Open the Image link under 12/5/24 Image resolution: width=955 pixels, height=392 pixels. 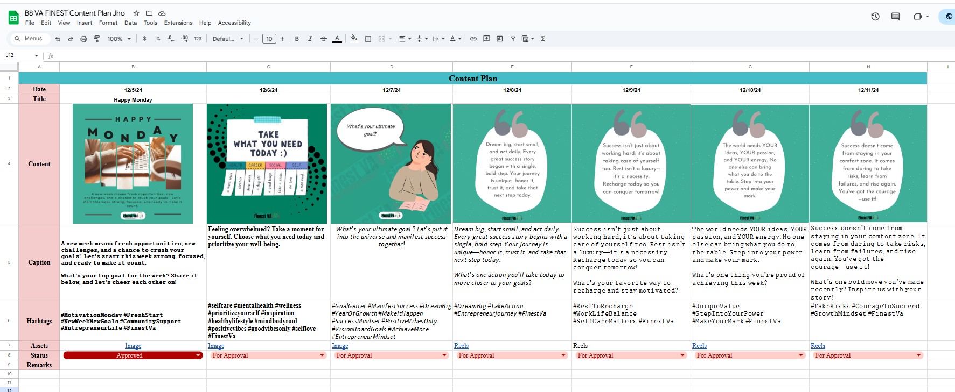133,346
